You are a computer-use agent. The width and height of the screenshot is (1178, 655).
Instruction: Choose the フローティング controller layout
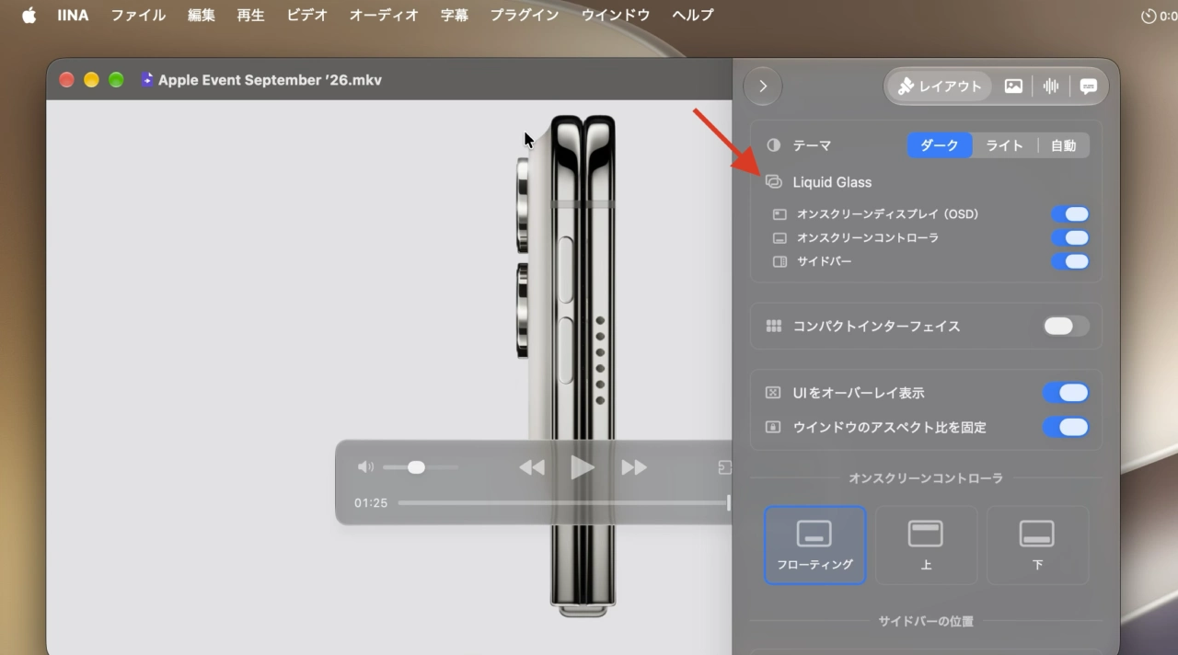814,546
